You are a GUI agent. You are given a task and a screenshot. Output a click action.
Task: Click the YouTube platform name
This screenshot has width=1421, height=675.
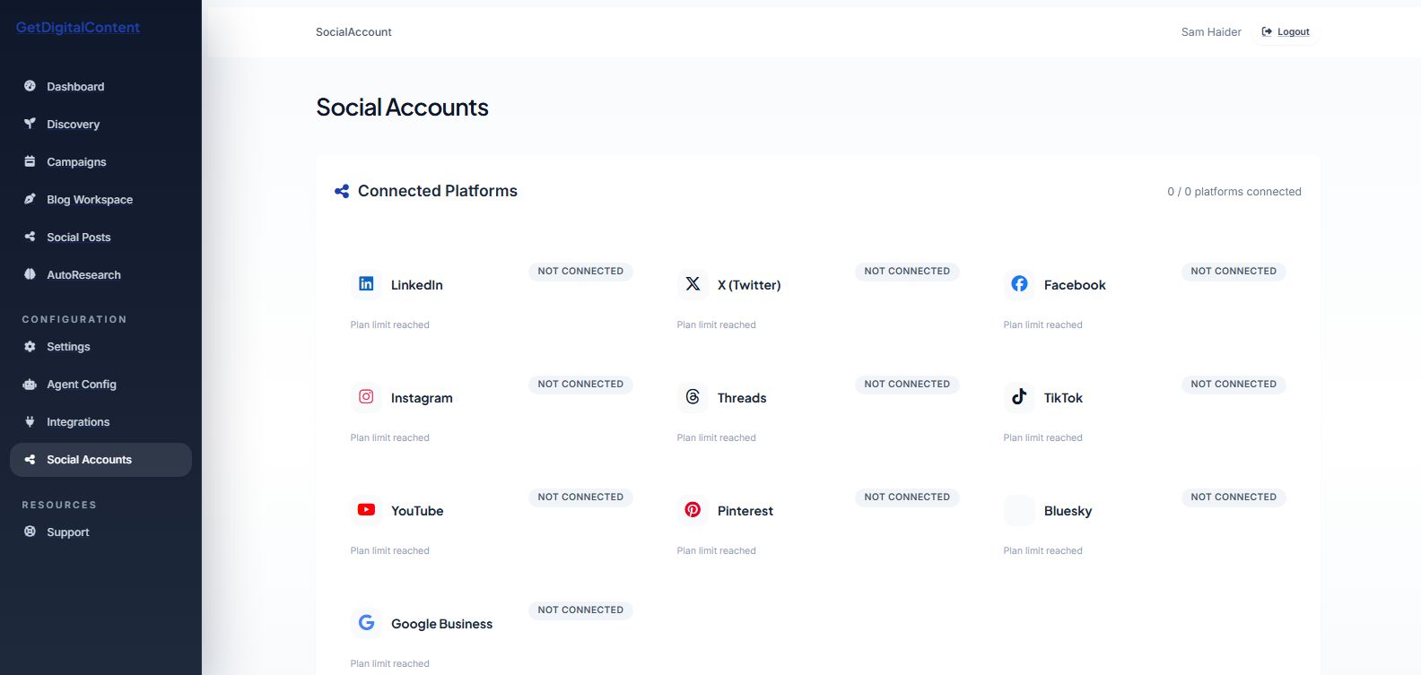(417, 511)
